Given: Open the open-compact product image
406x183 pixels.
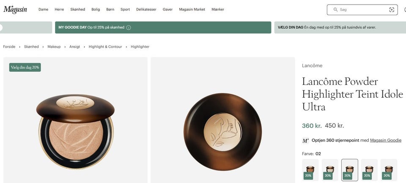Looking at the screenshot, I should pos(75,127).
